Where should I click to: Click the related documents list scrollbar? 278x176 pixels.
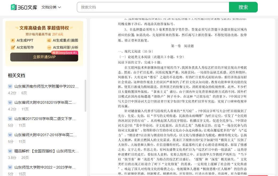pos(85,96)
